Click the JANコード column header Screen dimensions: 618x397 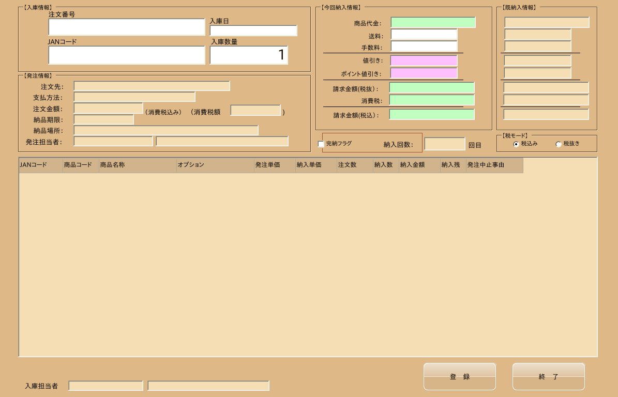[41, 165]
